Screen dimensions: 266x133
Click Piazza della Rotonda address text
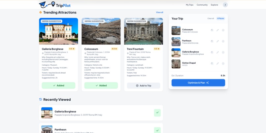190,43
